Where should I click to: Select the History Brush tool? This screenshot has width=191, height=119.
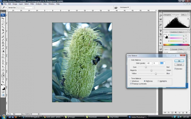(x=3, y=45)
